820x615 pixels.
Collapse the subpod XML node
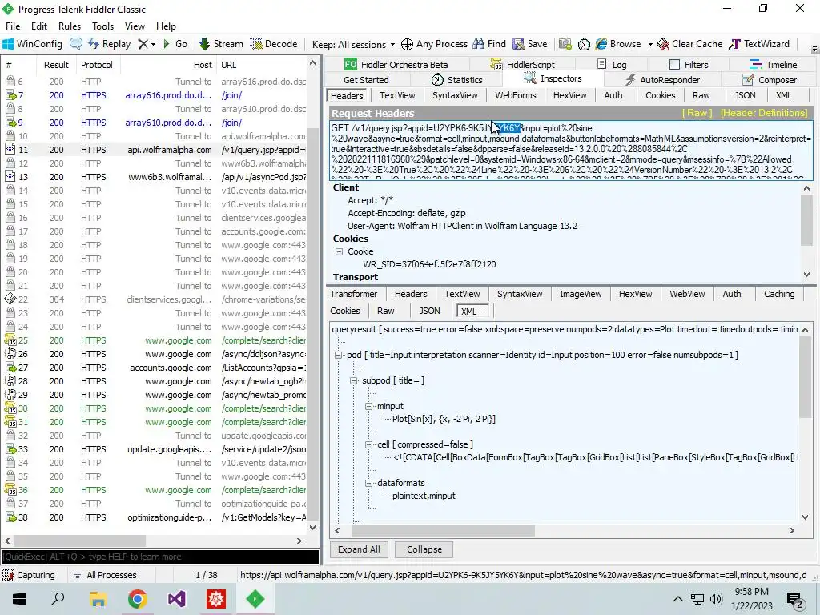click(353, 380)
